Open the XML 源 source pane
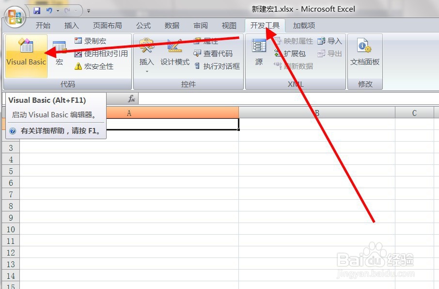 (259, 53)
